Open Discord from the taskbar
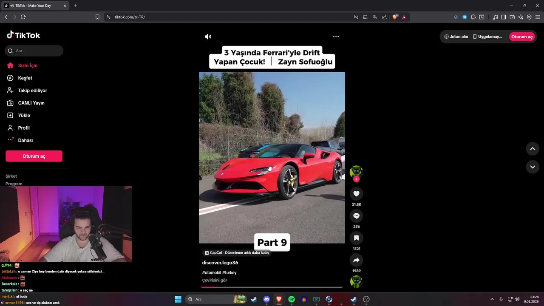 266,299
